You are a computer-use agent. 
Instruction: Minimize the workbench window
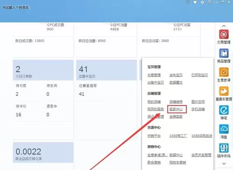(x=217, y=2)
